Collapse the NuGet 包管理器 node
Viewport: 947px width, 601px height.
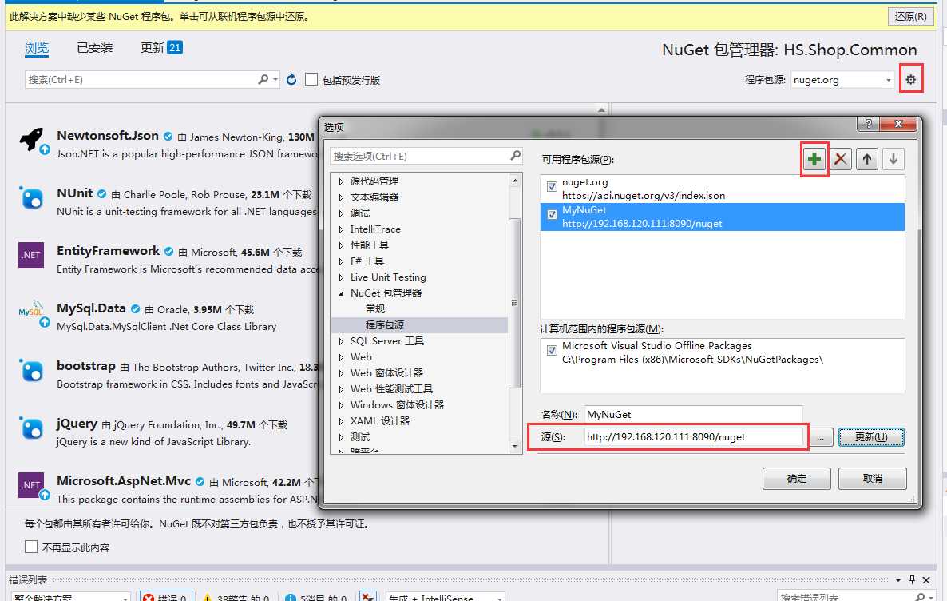click(x=341, y=293)
